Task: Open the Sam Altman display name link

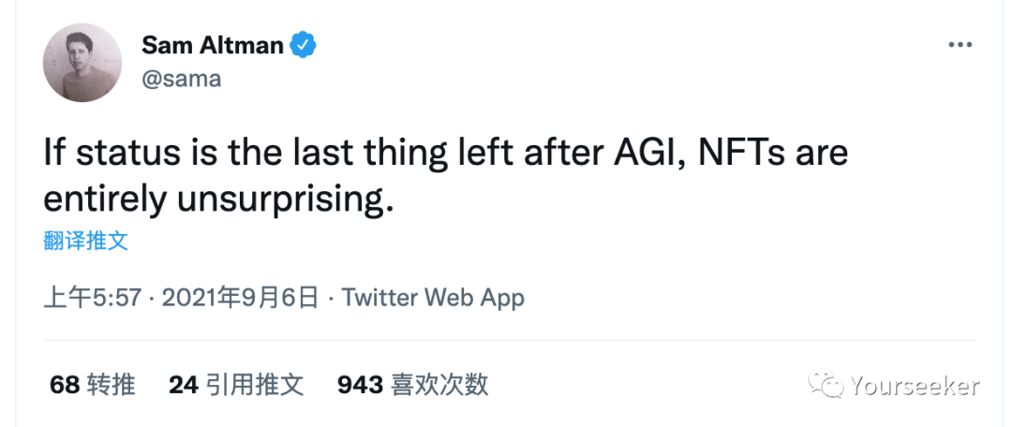Action: (212, 44)
